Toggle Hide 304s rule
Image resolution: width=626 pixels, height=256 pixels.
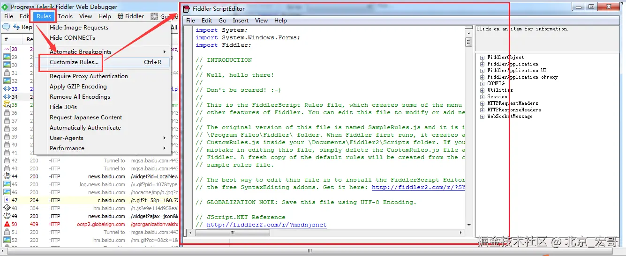pos(63,107)
